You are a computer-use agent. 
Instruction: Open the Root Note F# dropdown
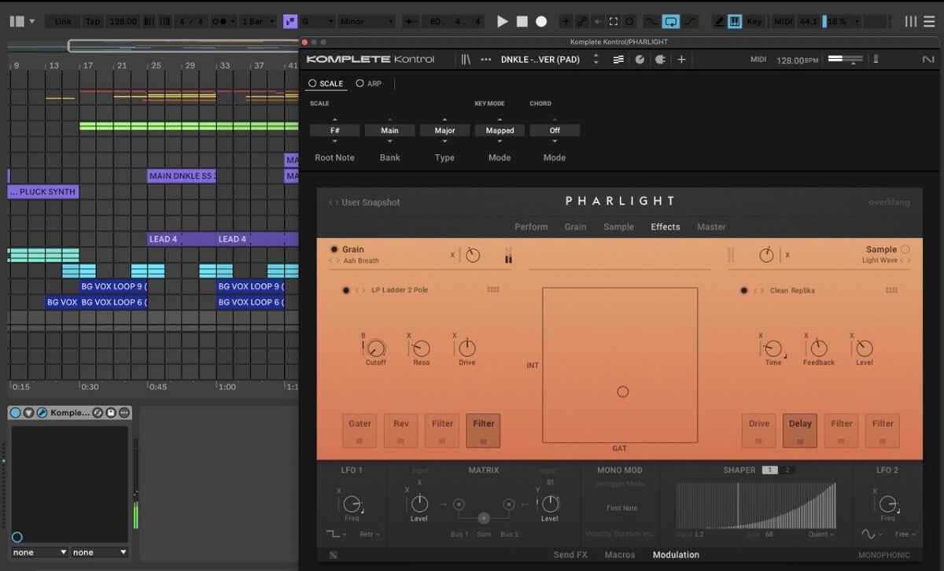[334, 131]
